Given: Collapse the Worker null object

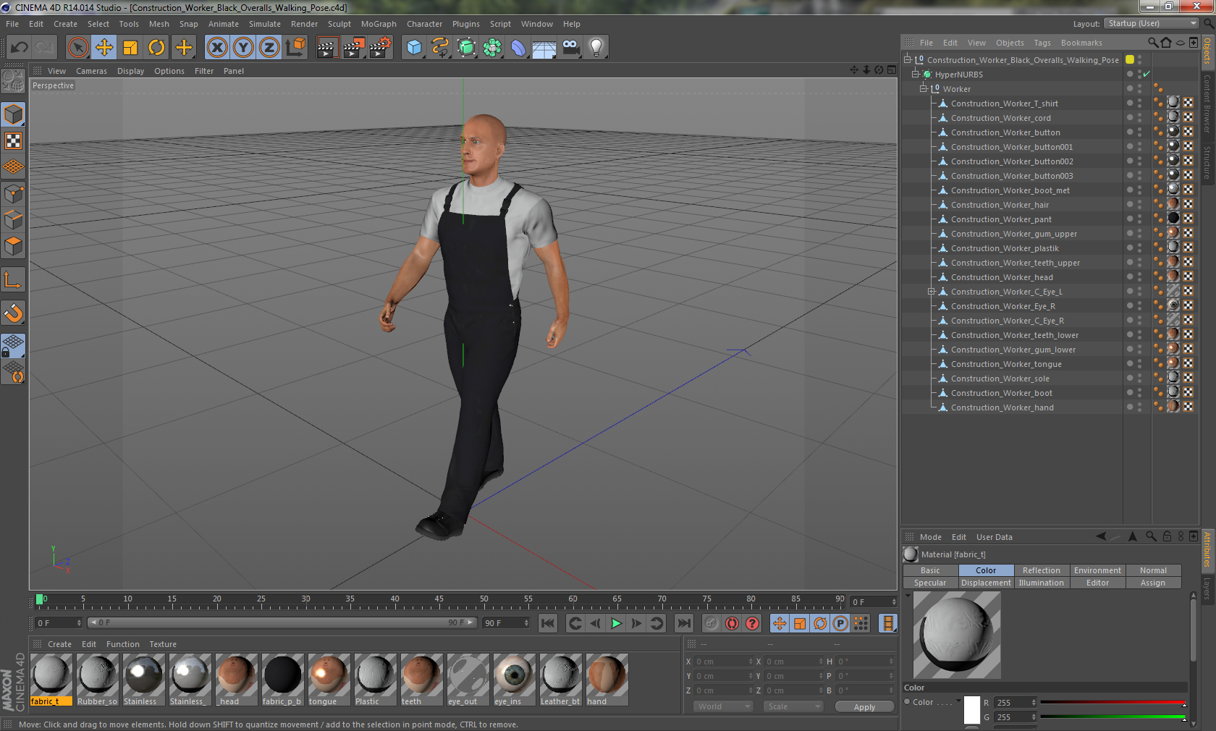Looking at the screenshot, I should point(924,89).
